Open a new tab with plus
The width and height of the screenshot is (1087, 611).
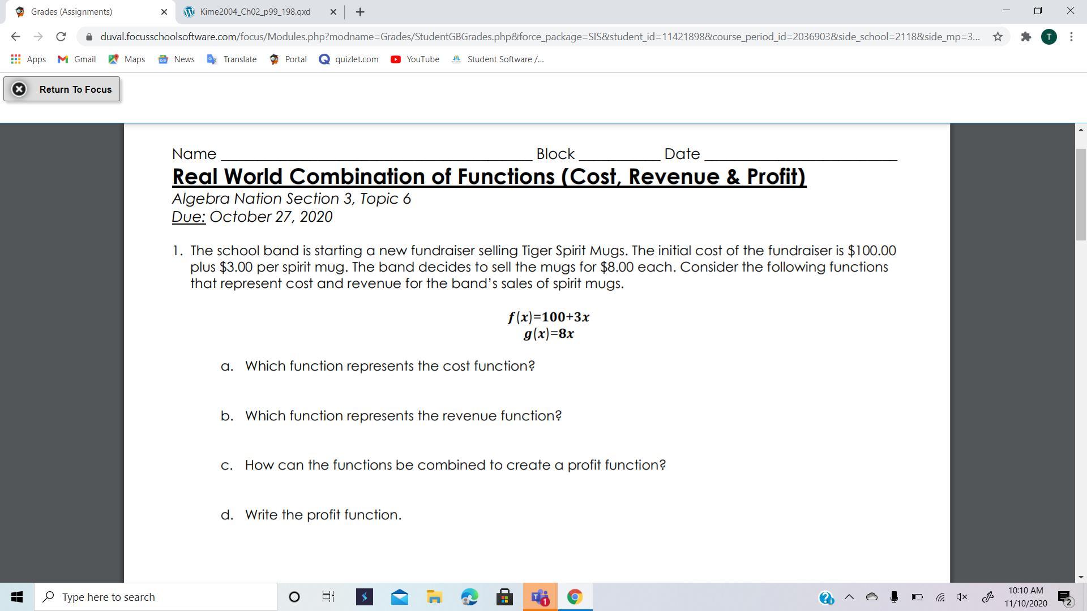[x=360, y=12]
